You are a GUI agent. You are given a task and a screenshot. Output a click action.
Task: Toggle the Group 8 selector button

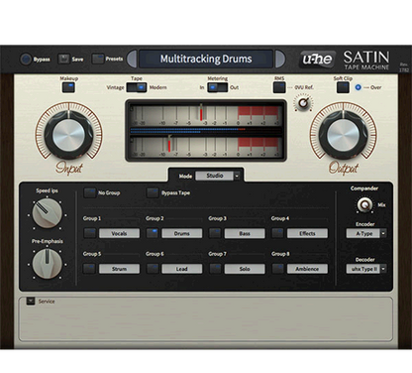[x=277, y=269]
